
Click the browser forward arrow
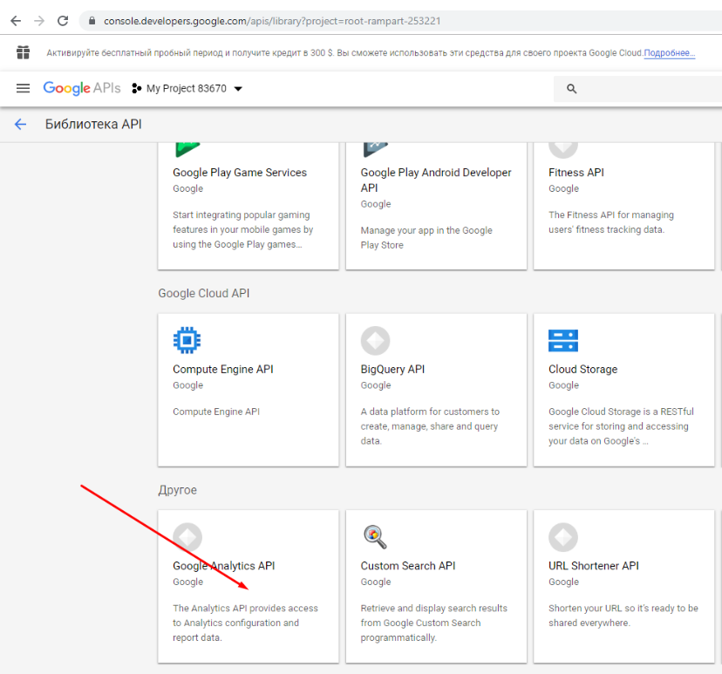click(39, 21)
